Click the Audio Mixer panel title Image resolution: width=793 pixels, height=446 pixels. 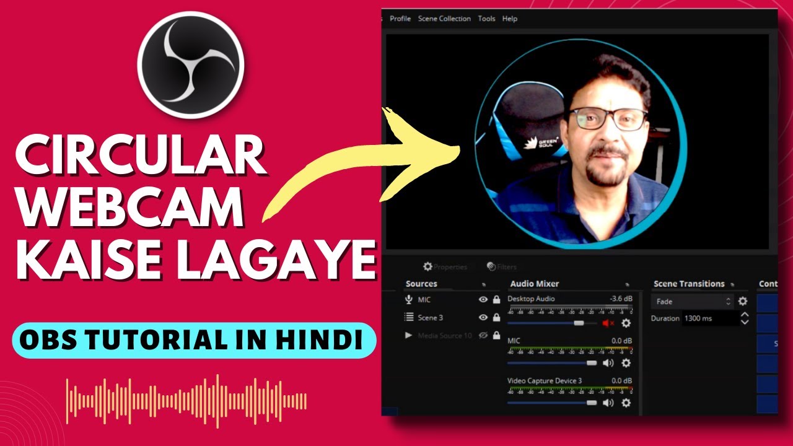click(535, 284)
